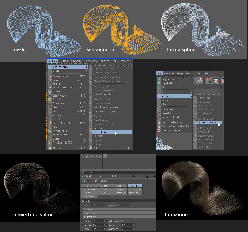The image size is (248, 232).
Task: Click the Ponte tool icon
Action: pos(50,80)
